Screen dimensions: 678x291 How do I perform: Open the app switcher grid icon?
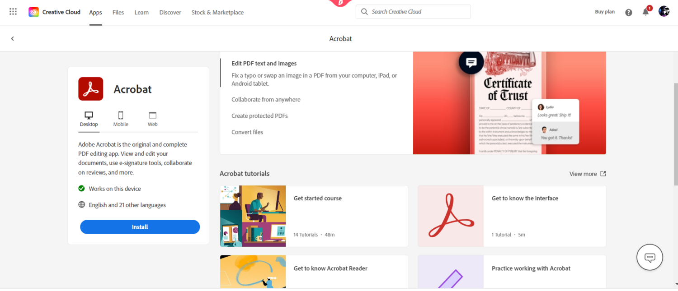[13, 12]
